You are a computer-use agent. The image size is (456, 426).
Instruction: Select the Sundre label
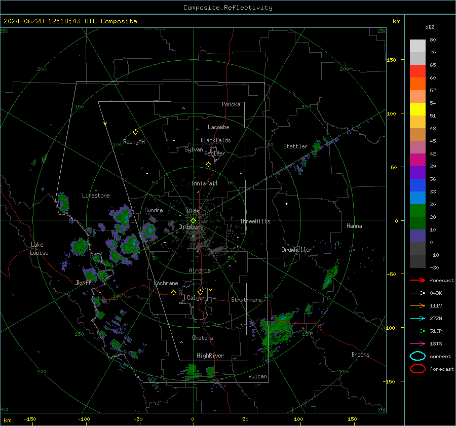click(154, 210)
